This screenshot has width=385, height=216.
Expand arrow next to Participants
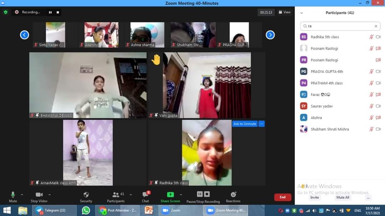130,195
